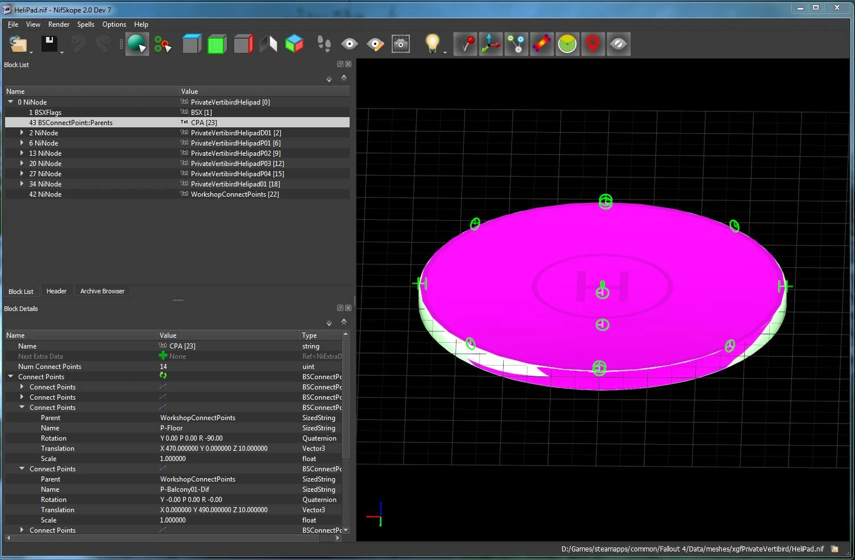
Task: Toggle Show Constraints green dial icon
Action: [567, 44]
